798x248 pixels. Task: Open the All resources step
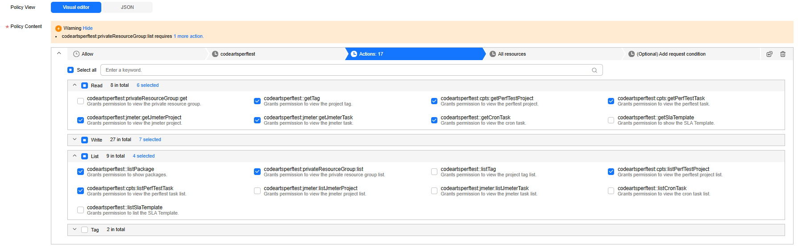click(553, 54)
